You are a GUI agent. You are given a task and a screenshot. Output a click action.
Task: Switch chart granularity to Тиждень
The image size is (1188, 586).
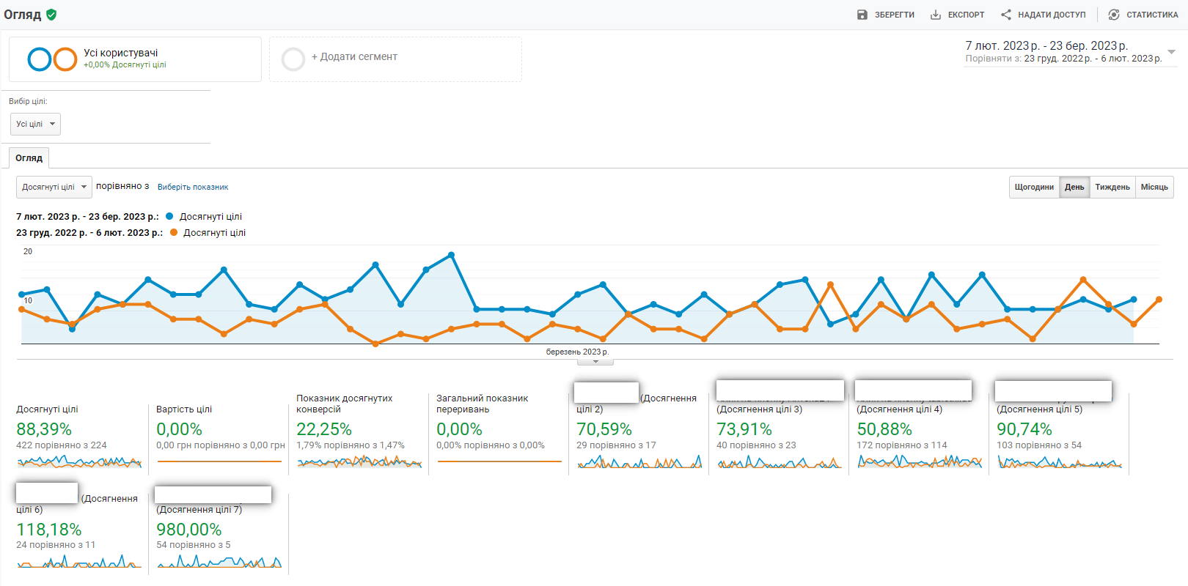click(x=1112, y=188)
